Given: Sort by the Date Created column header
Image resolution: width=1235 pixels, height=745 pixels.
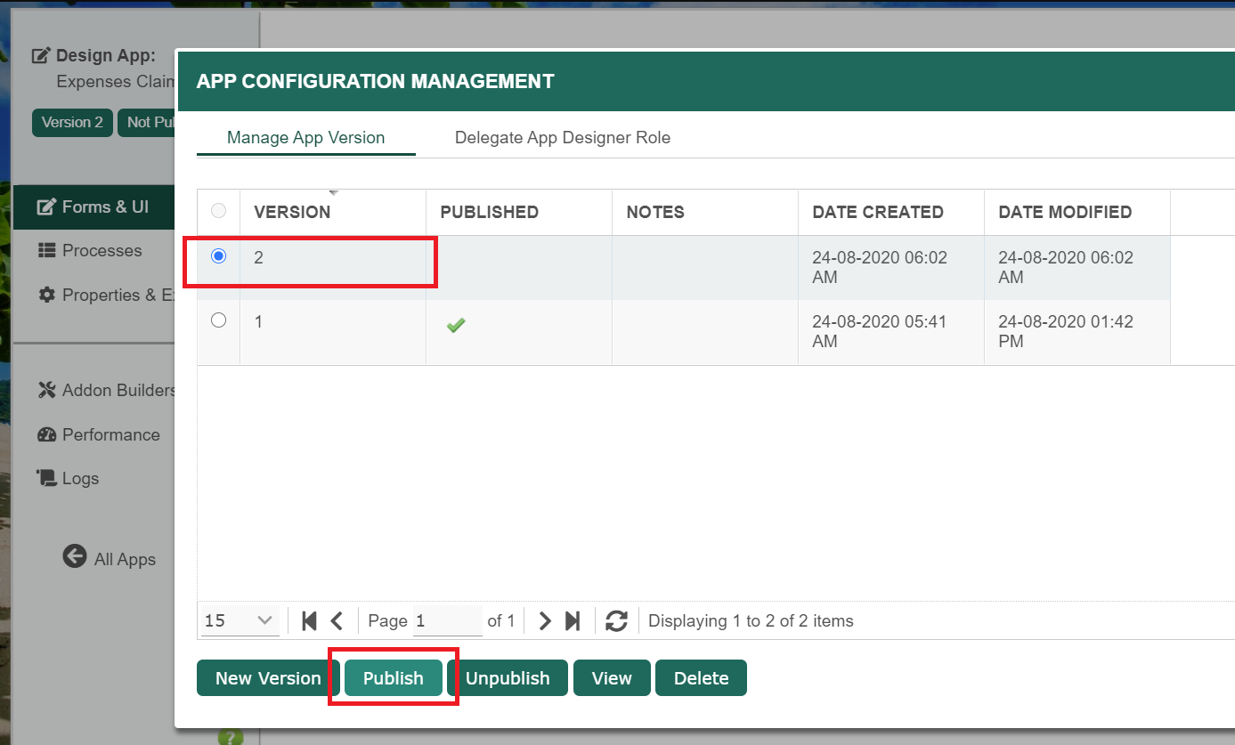Looking at the screenshot, I should pos(877,212).
